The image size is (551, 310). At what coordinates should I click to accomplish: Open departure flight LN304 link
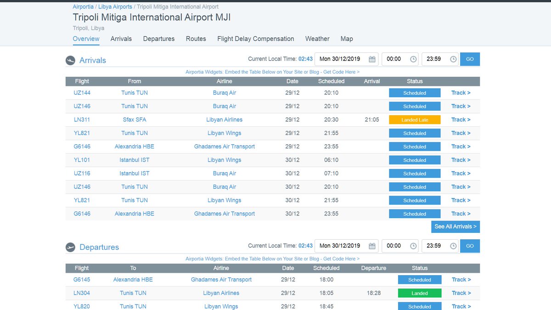[x=82, y=293]
